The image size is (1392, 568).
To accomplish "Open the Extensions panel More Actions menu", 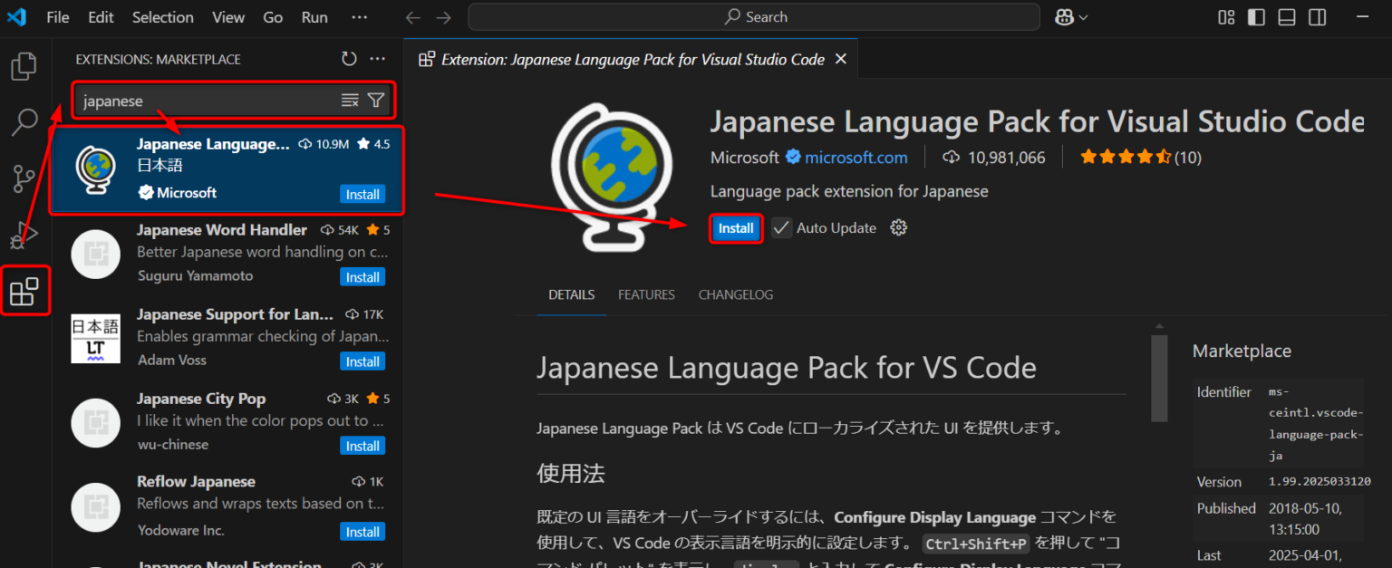I will coord(378,58).
